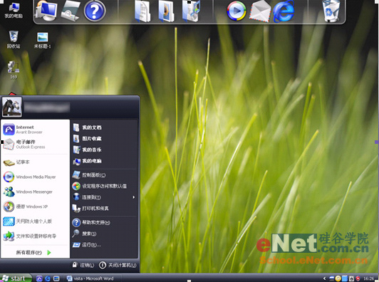The height and width of the screenshot is (282, 379).
Task: Click the 注销 log off button
Action: [83, 265]
